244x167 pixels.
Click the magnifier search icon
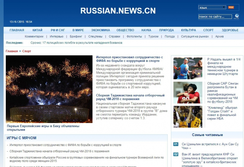coord(236,16)
